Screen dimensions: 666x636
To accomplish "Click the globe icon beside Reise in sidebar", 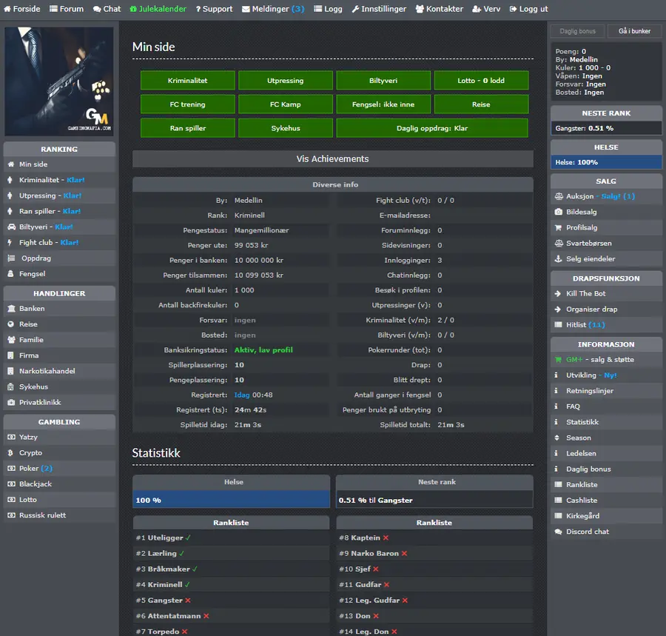I will point(11,324).
